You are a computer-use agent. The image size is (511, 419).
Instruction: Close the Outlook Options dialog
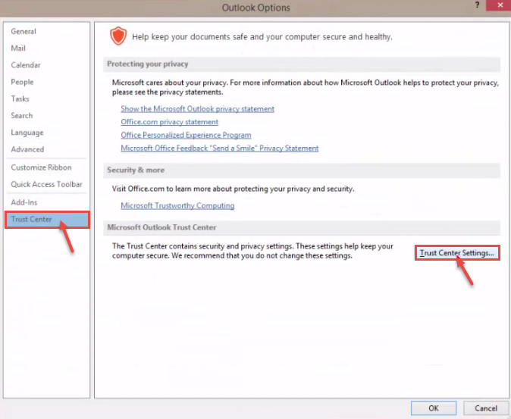(x=500, y=5)
